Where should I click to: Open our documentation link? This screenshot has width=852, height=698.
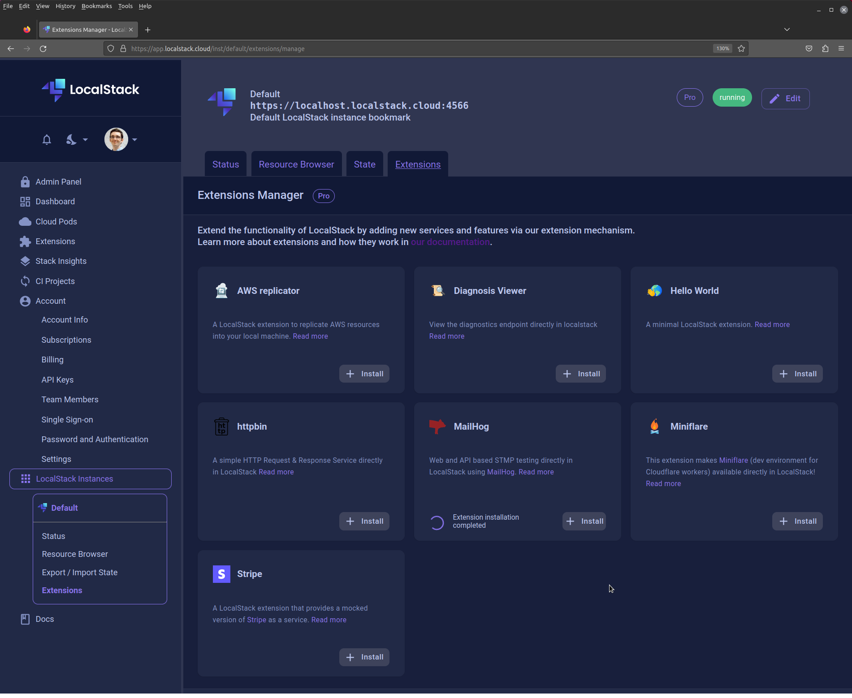click(450, 242)
